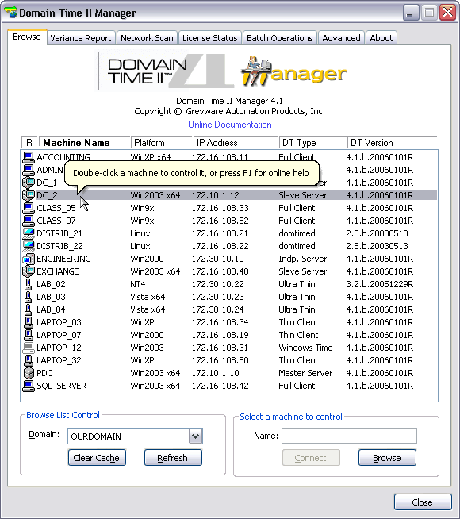Click the Browse button under Name
This screenshot has height=519, width=460.
[387, 458]
